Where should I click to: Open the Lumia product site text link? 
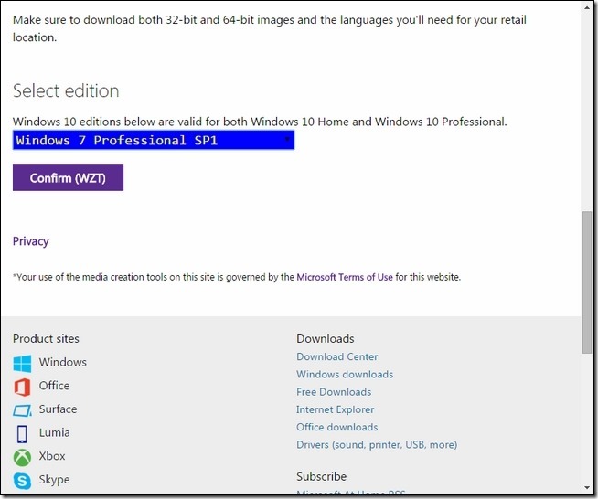pos(55,432)
